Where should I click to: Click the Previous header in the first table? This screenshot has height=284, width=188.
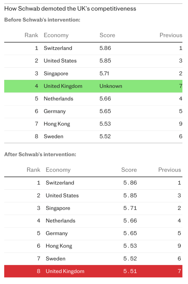tap(171, 35)
